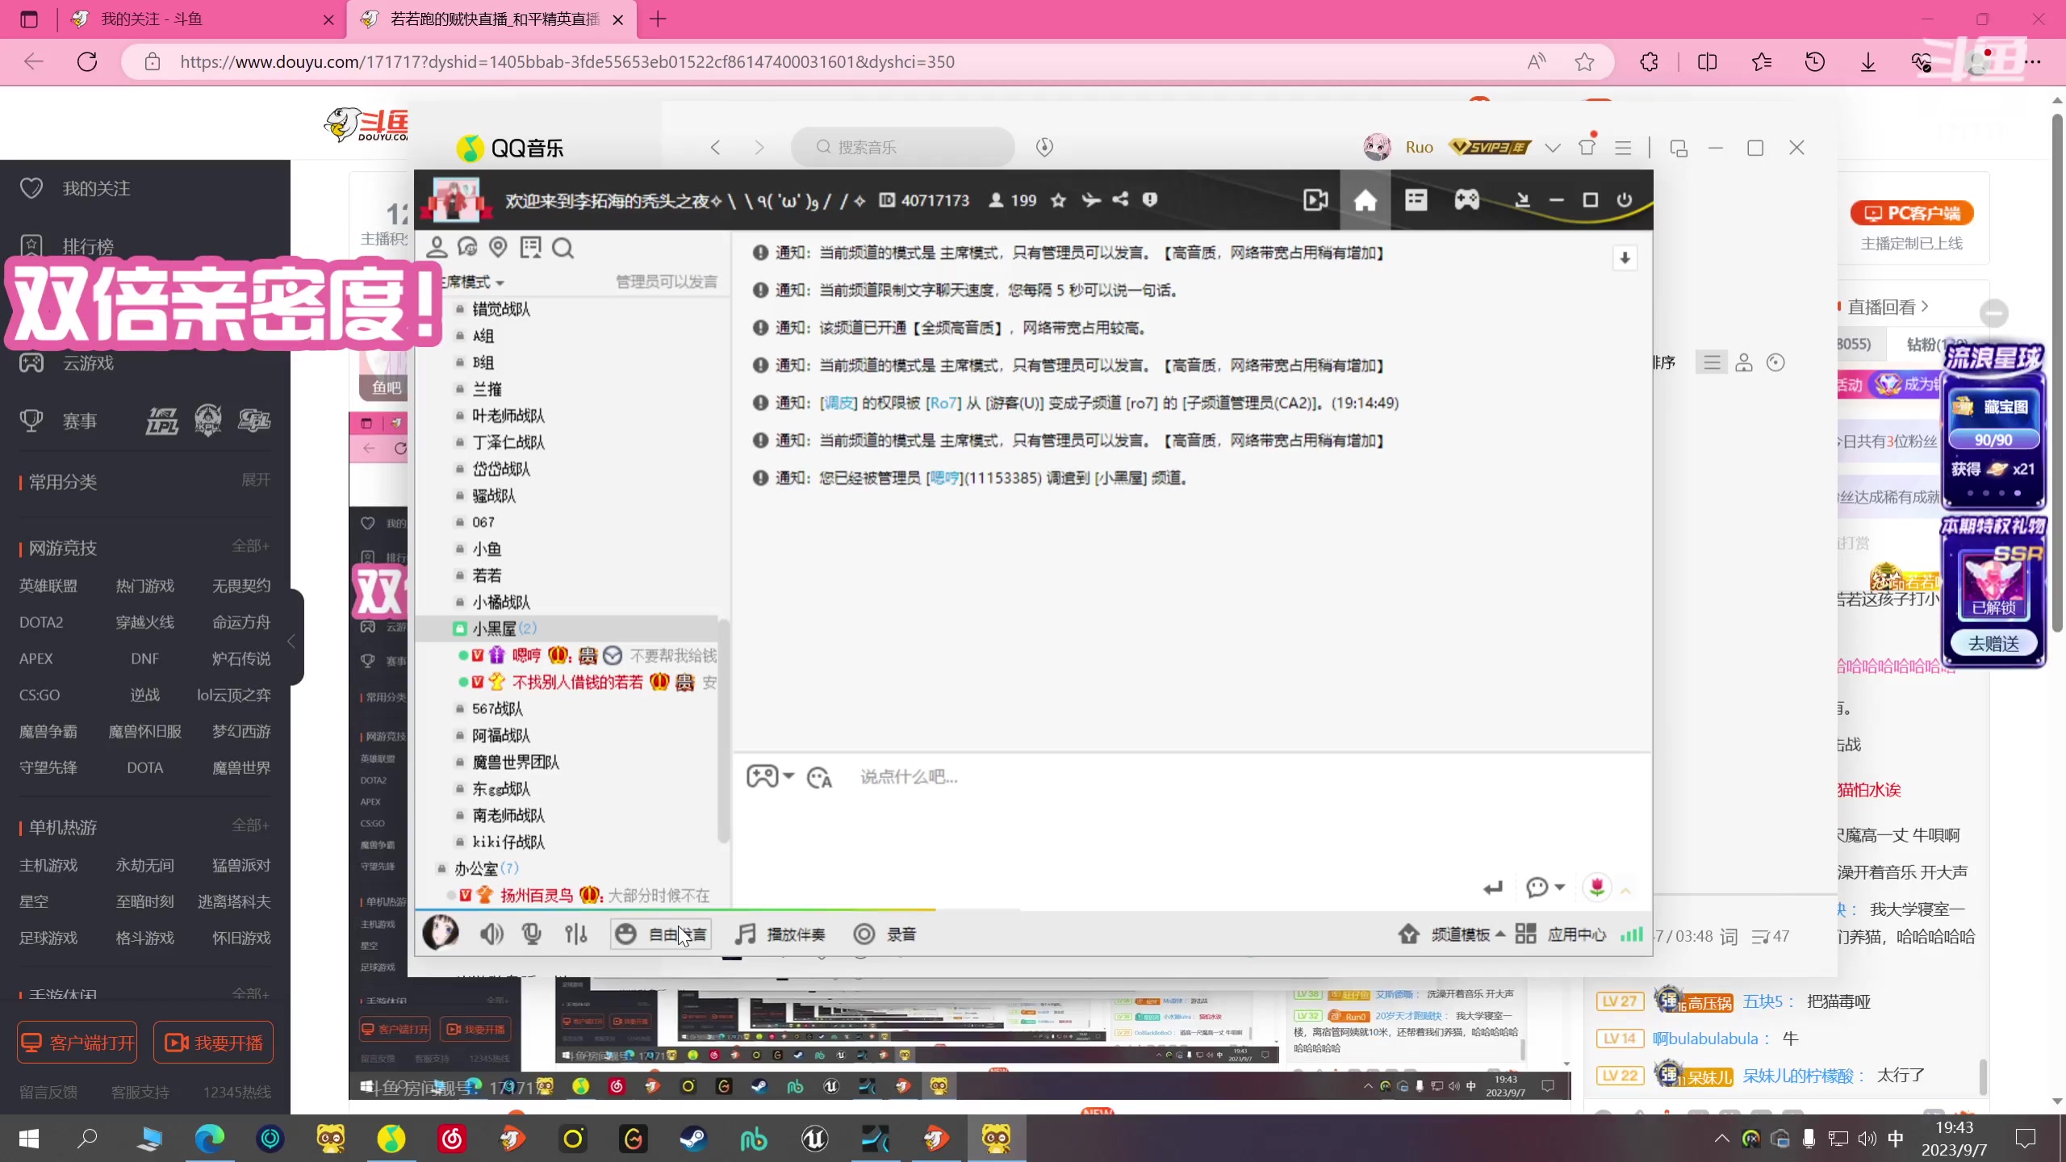Switch 自由发言 speaking mode button
The height and width of the screenshot is (1162, 2066).
pyautogui.click(x=661, y=934)
